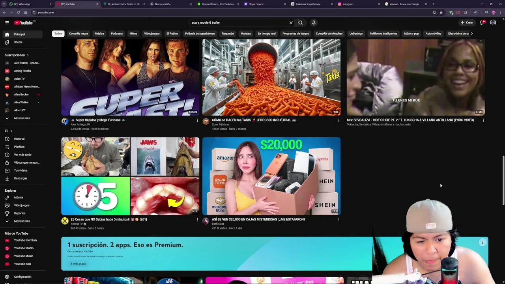Expand the Tú section header
Image resolution: width=505 pixels, height=284 pixels.
click(x=8, y=131)
